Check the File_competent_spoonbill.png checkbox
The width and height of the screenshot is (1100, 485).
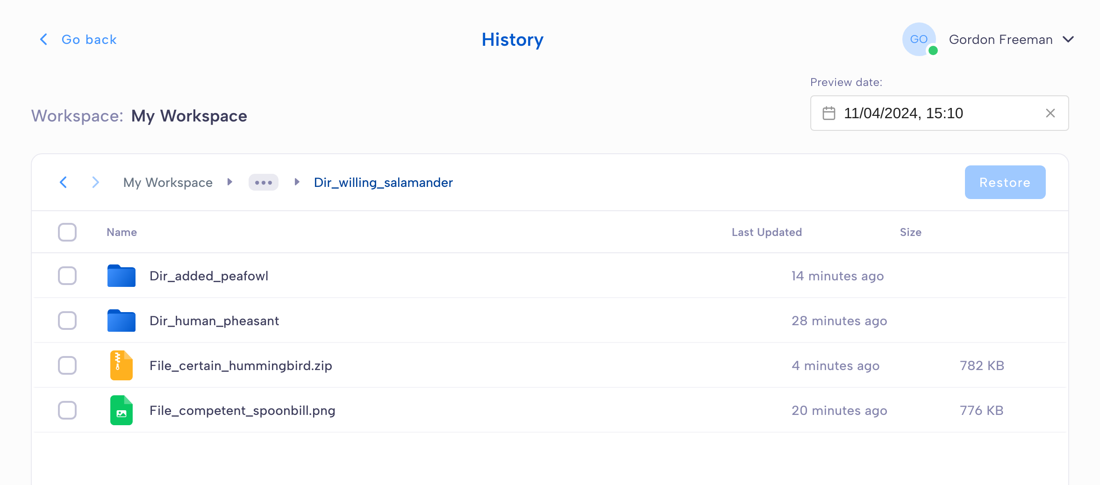(67, 410)
